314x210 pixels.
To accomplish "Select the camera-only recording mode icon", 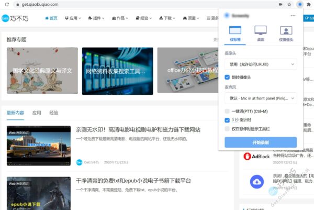I will tap(286, 31).
